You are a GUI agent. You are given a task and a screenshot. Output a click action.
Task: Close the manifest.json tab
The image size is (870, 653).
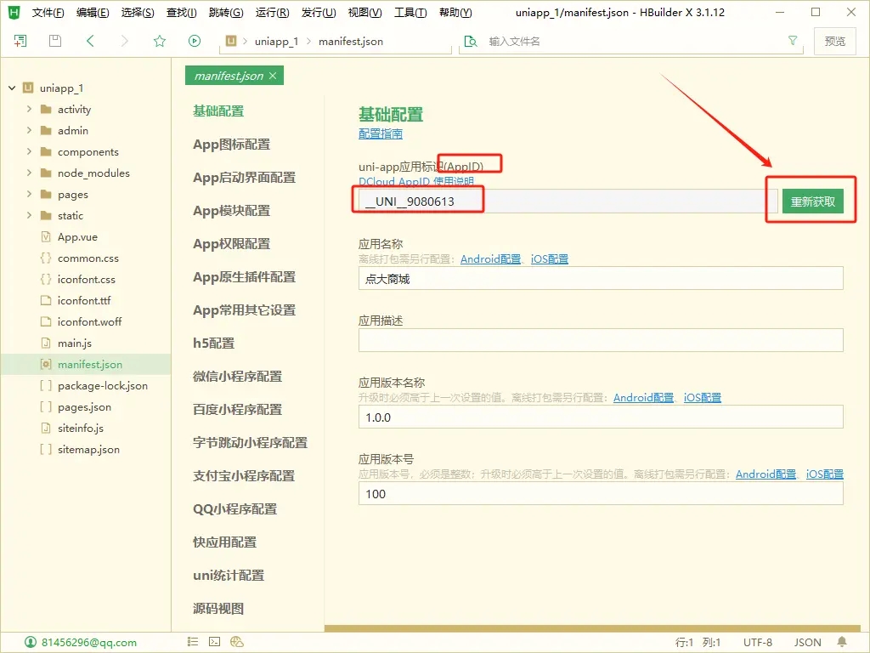(x=273, y=76)
